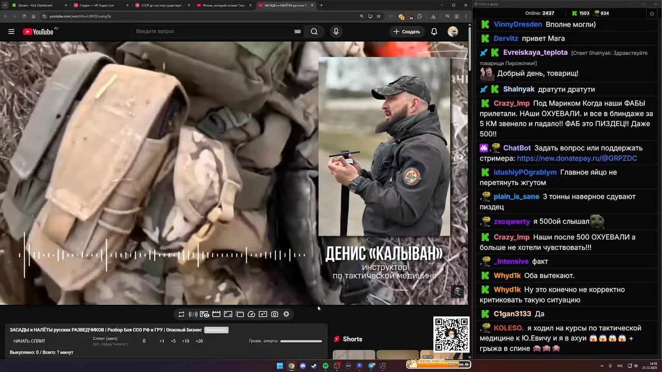This screenshot has width=662, height=372.
Task: Open the Windows Start button
Action: 280,366
